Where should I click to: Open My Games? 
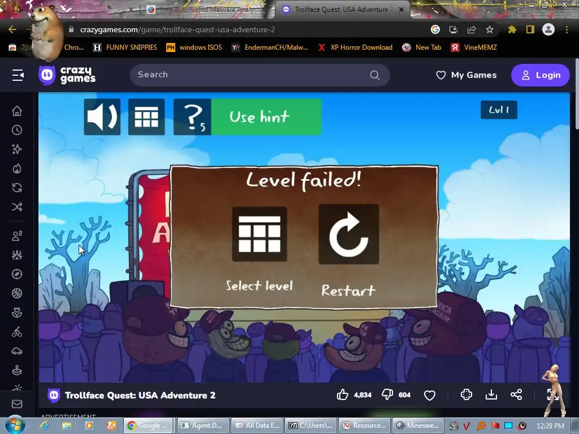(466, 75)
